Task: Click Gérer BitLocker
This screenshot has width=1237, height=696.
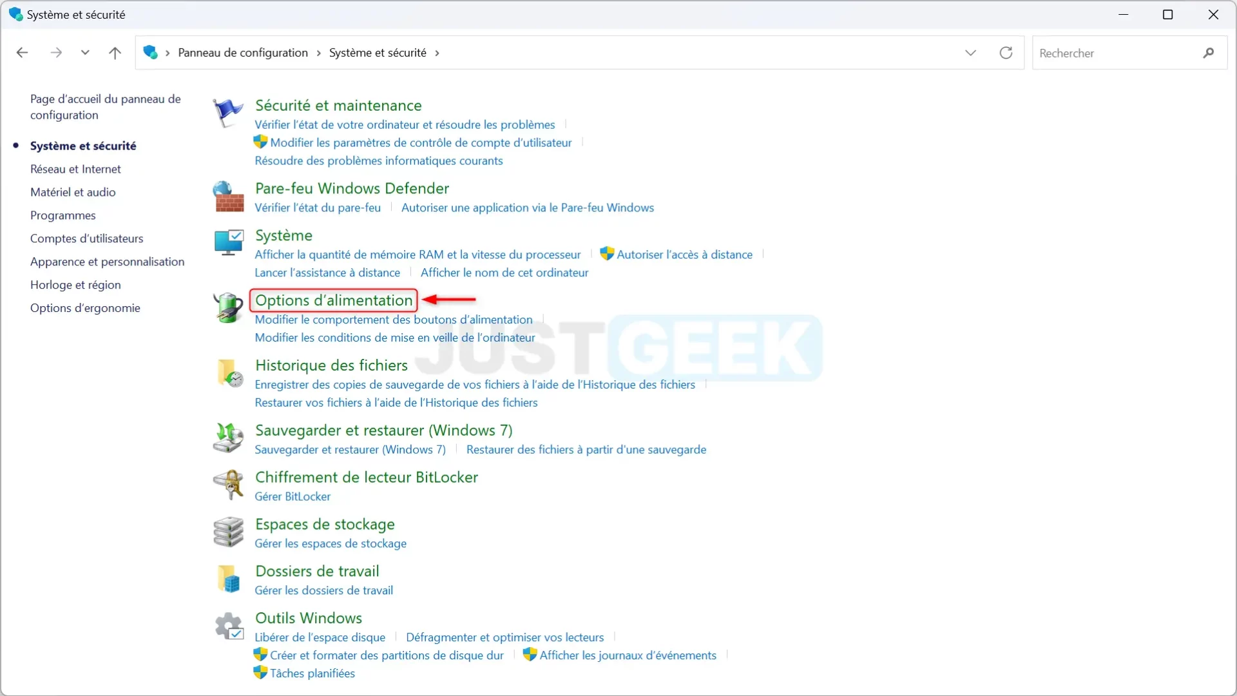Action: pos(292,496)
